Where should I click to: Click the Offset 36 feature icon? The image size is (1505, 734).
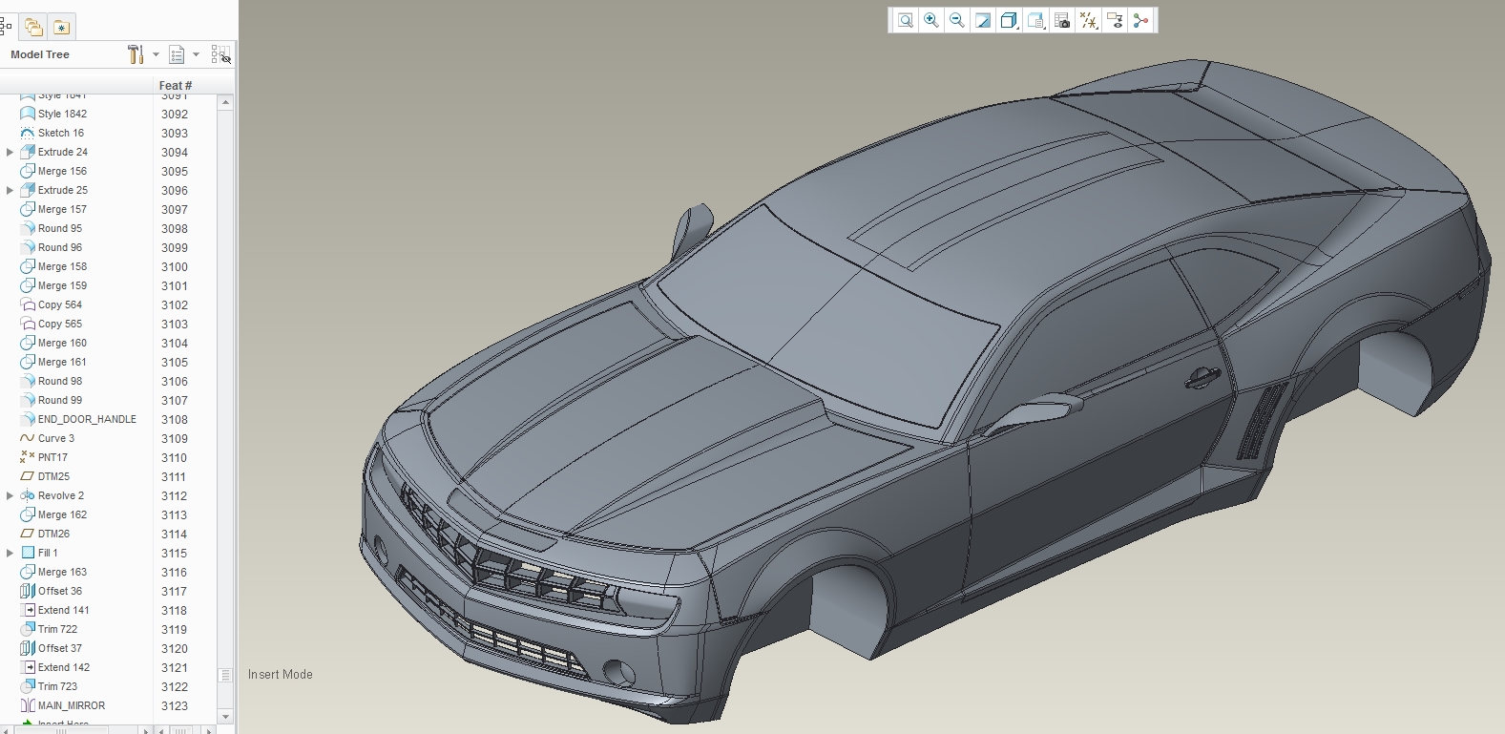[28, 591]
